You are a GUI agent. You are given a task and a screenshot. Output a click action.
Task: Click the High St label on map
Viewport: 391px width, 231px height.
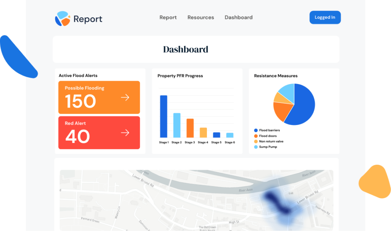click(x=234, y=222)
